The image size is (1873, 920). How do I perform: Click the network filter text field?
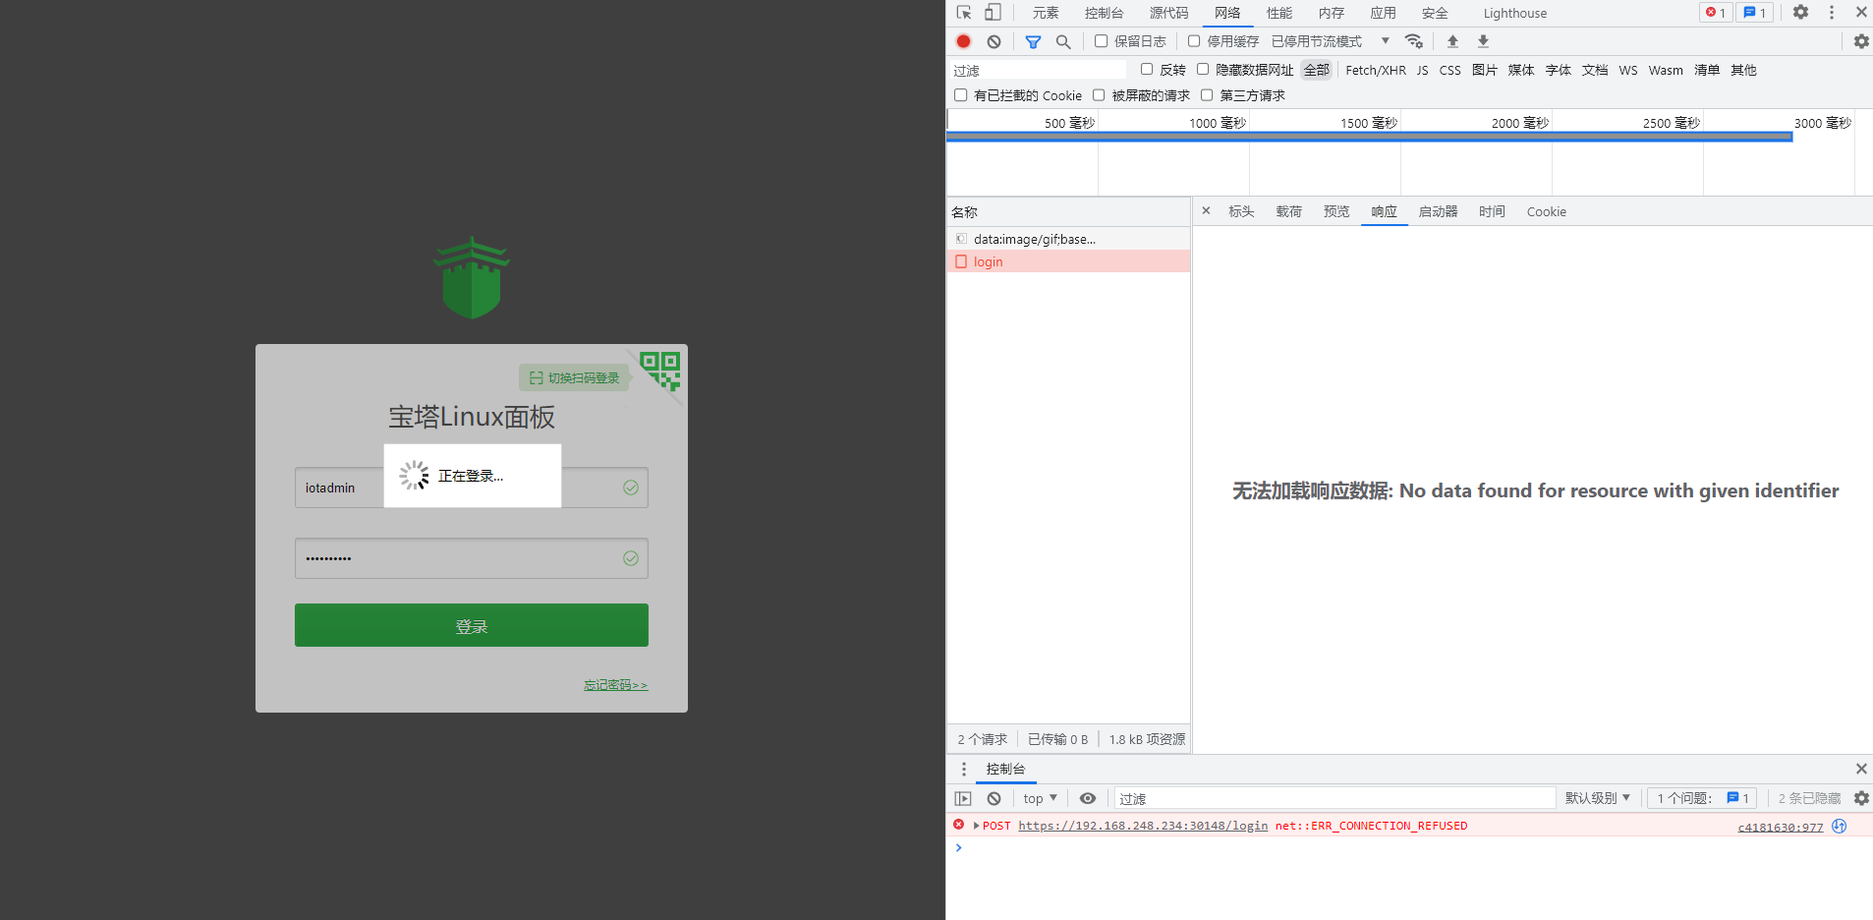tap(1038, 70)
